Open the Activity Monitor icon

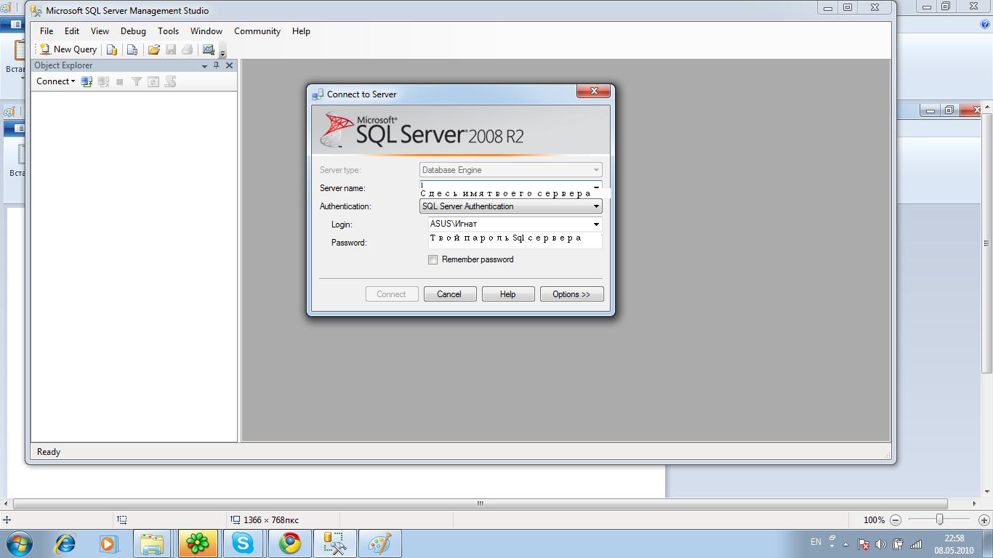[209, 49]
